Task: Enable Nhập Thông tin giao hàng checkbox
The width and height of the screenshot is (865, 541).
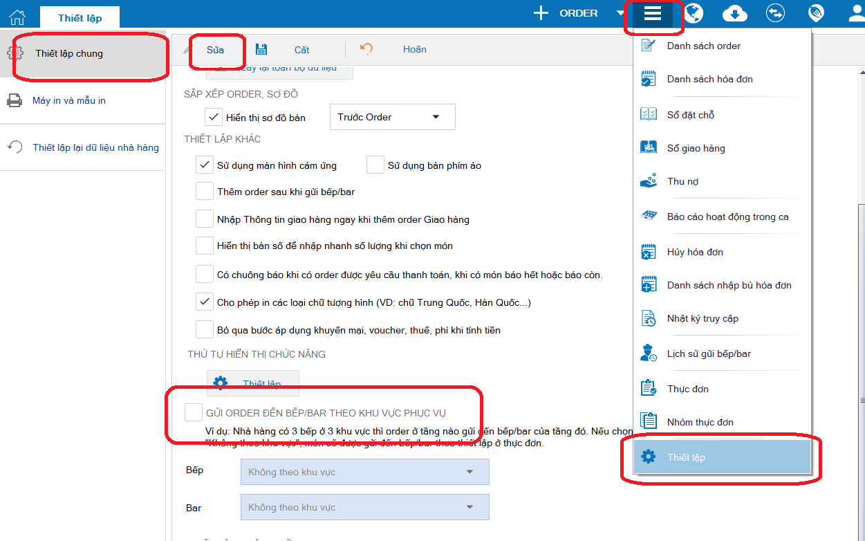Action: pos(204,219)
